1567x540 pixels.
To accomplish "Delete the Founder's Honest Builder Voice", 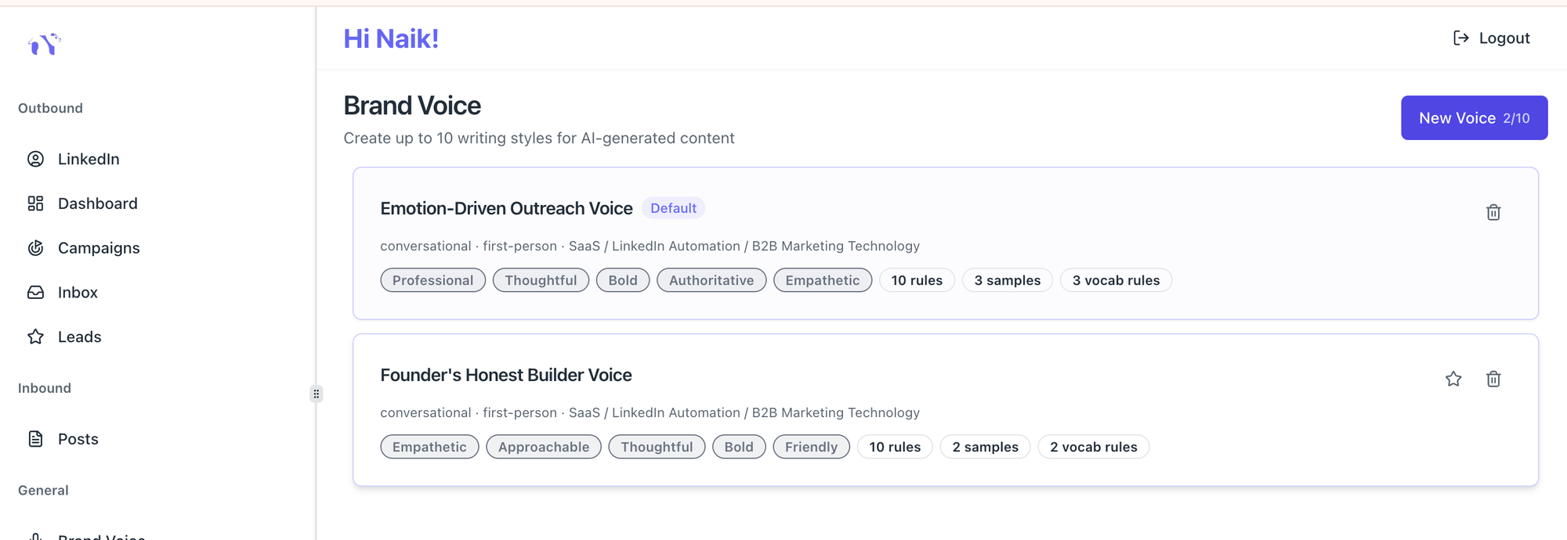I will click(x=1493, y=379).
